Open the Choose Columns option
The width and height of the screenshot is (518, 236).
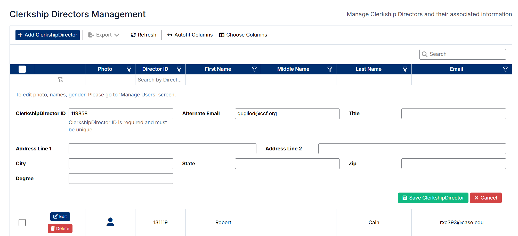[x=243, y=35]
